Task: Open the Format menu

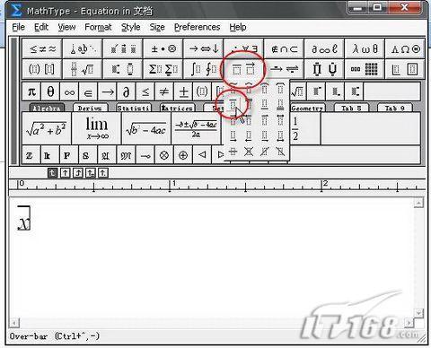Action: coord(98,27)
